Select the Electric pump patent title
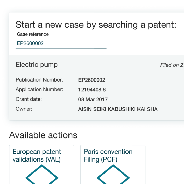 click(37, 65)
